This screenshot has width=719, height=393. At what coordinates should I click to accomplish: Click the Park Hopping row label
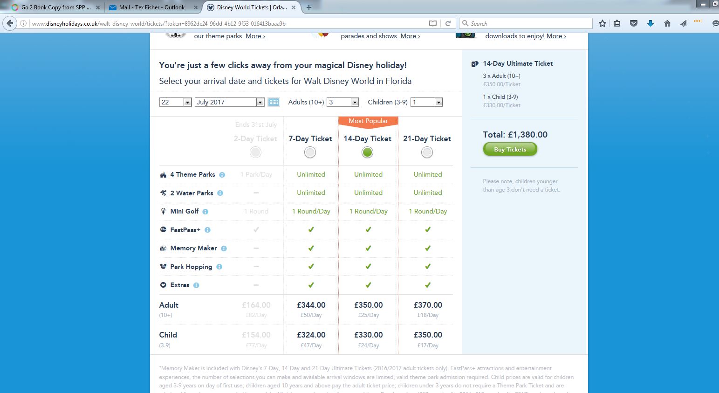pyautogui.click(x=191, y=267)
